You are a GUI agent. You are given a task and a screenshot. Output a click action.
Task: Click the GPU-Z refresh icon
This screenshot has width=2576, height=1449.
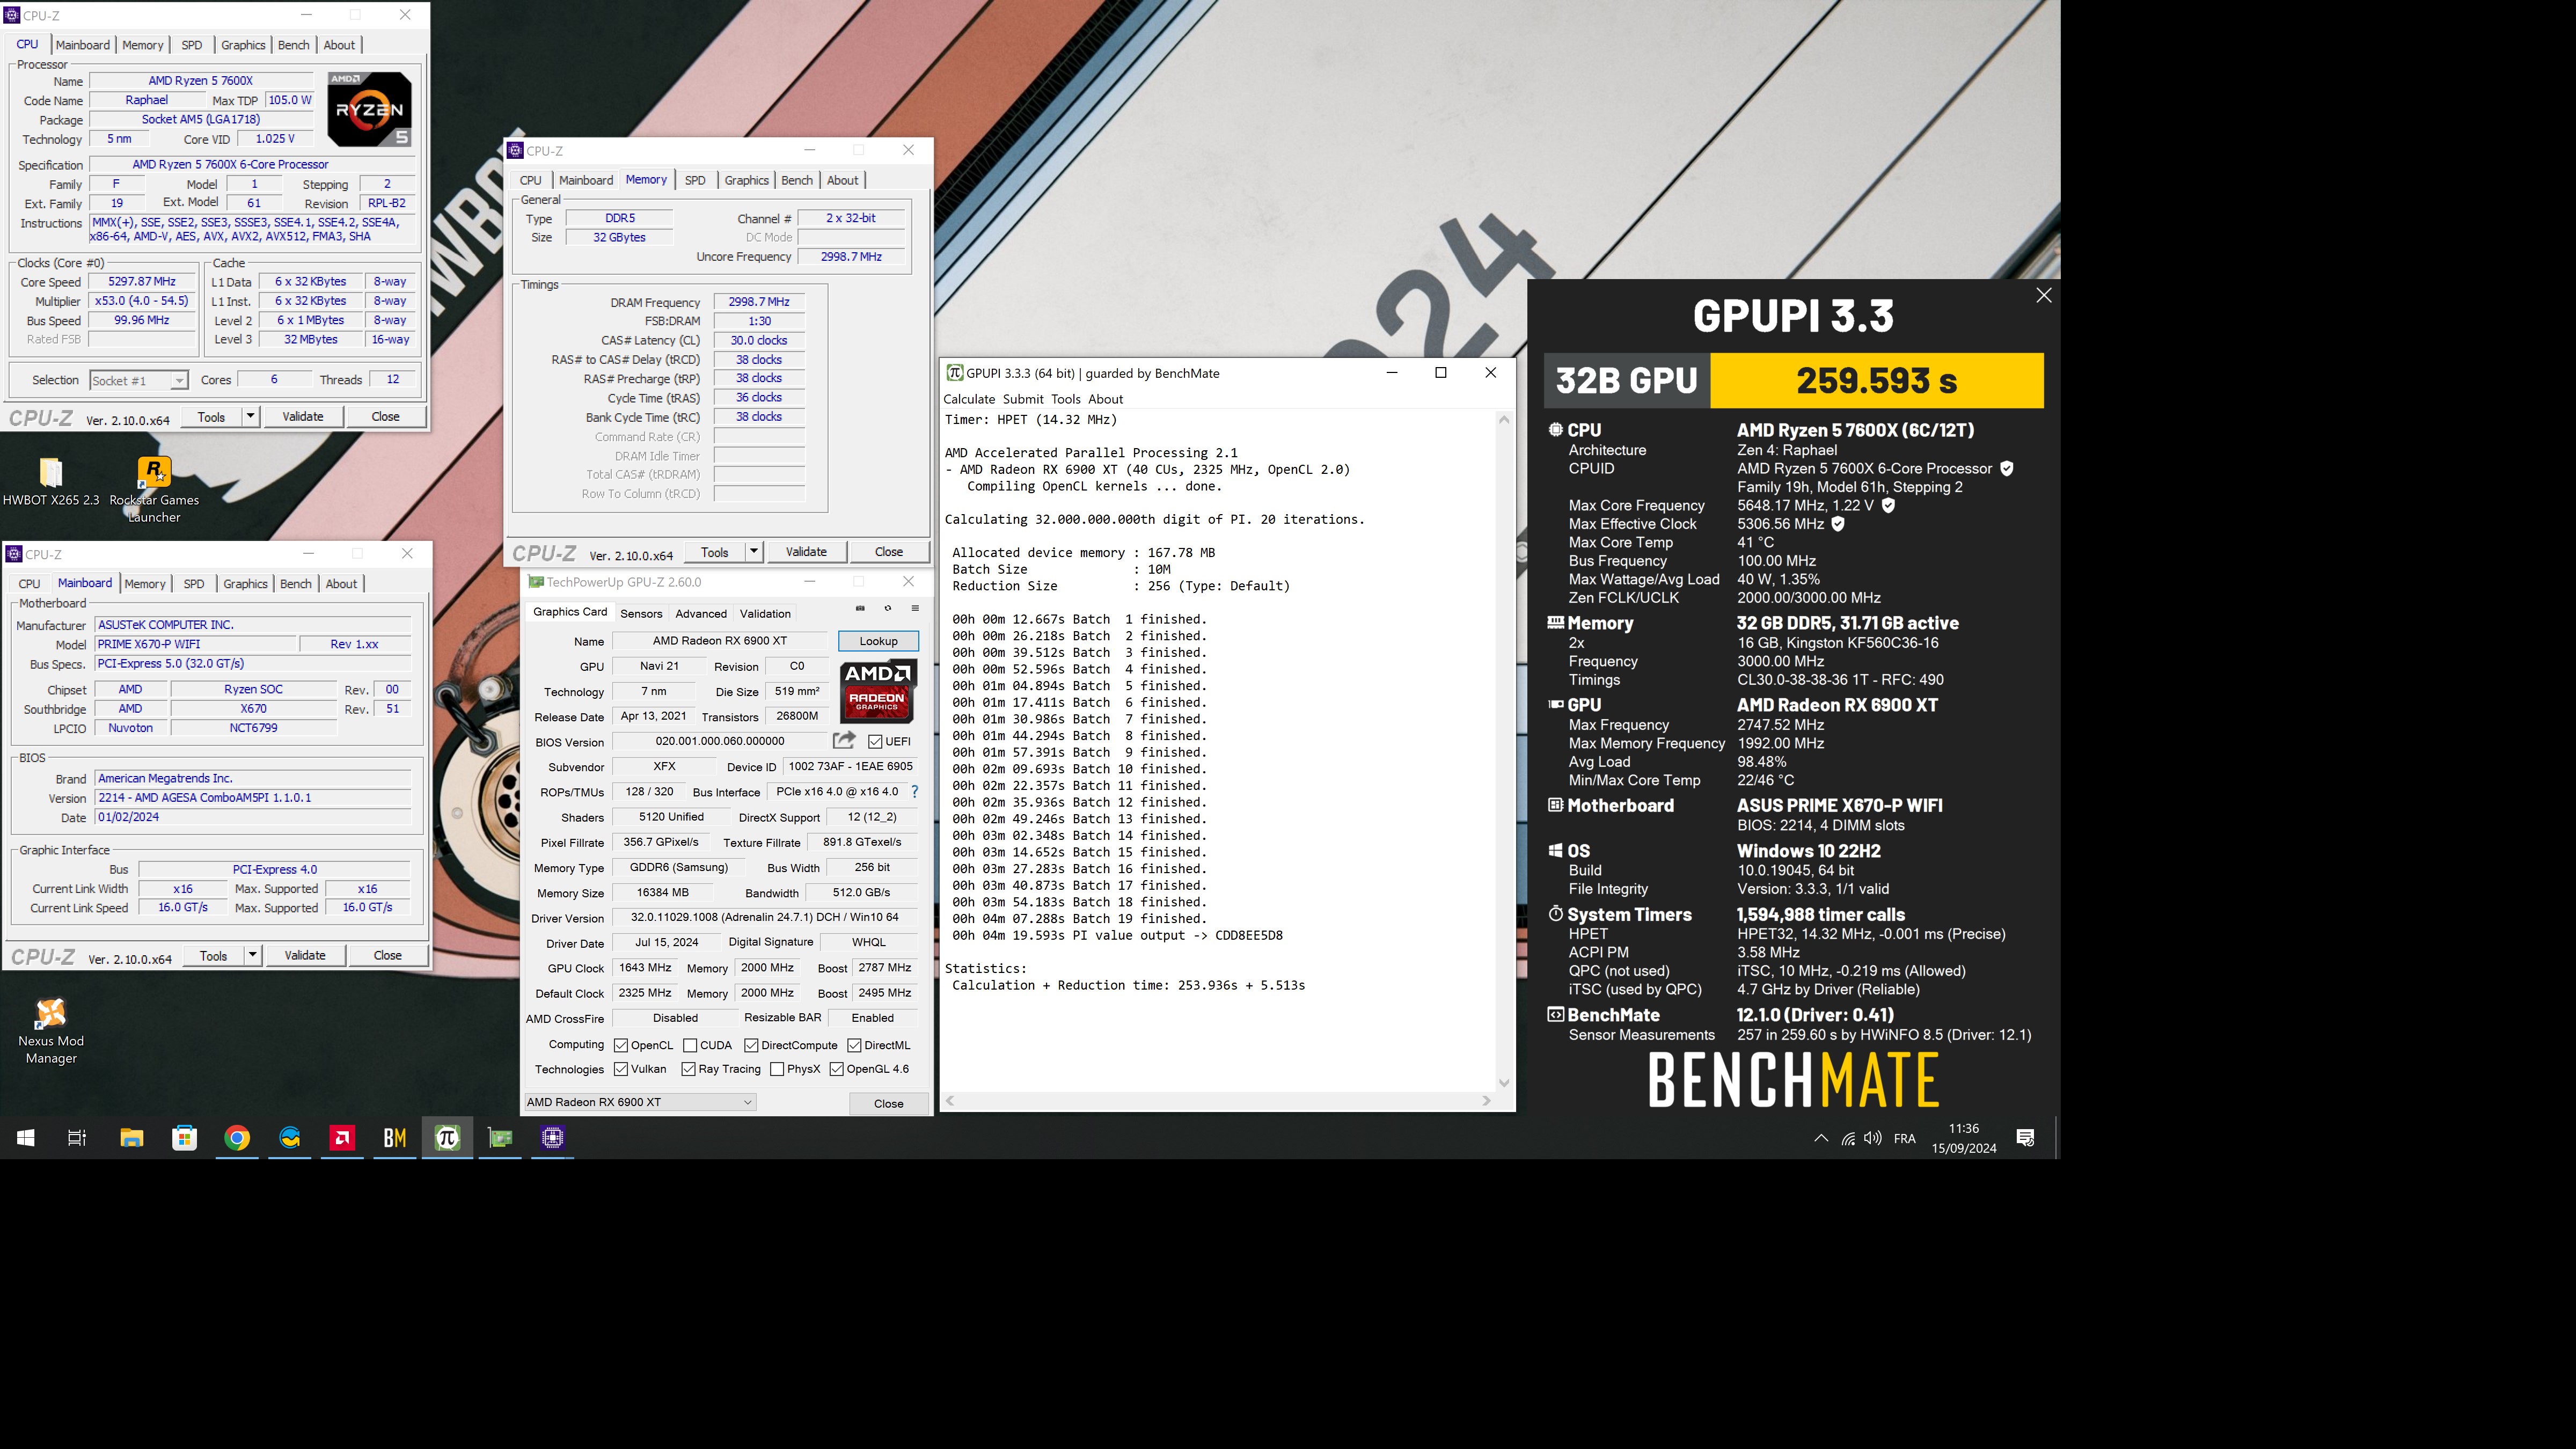[x=887, y=608]
